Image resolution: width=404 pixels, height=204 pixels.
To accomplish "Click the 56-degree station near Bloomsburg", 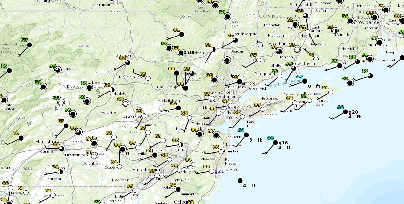I will pos(89,87).
